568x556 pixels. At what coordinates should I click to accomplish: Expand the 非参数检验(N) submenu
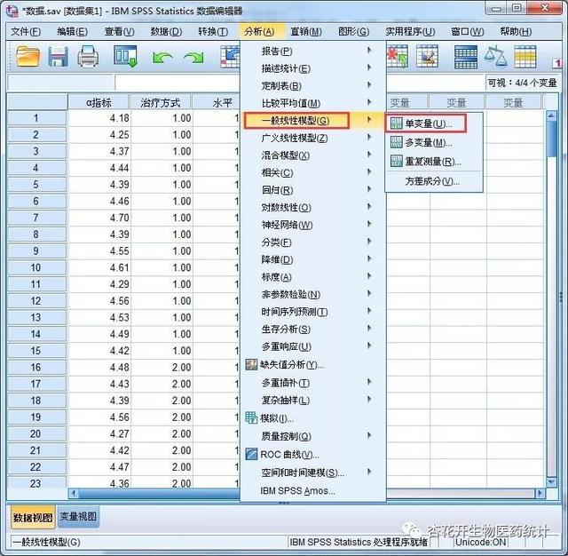point(313,294)
